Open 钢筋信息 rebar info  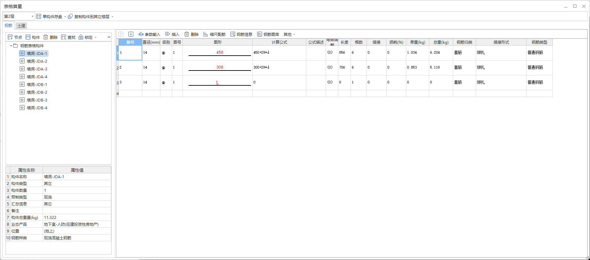pos(241,34)
